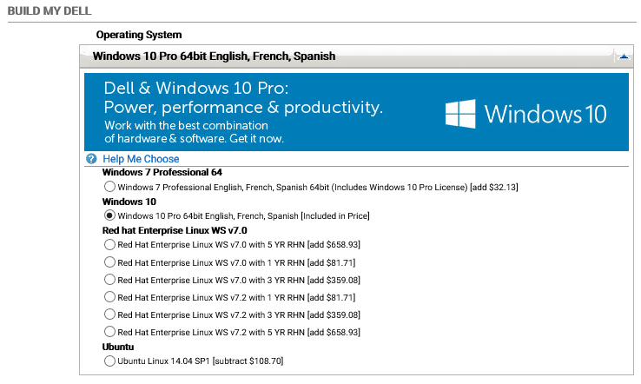Select Windows 10 Pro 64bit radio option
641x384 pixels.
[109, 215]
